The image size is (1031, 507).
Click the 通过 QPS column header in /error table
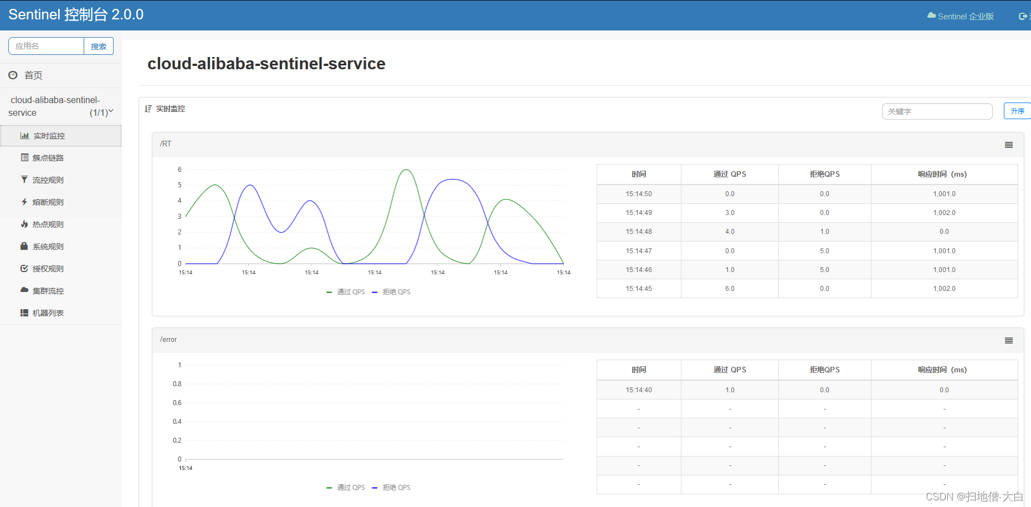pyautogui.click(x=730, y=370)
